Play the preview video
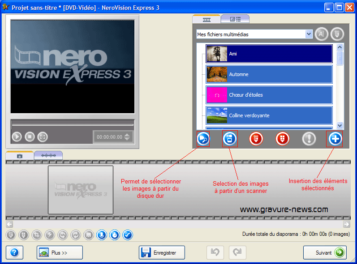 coord(17,136)
